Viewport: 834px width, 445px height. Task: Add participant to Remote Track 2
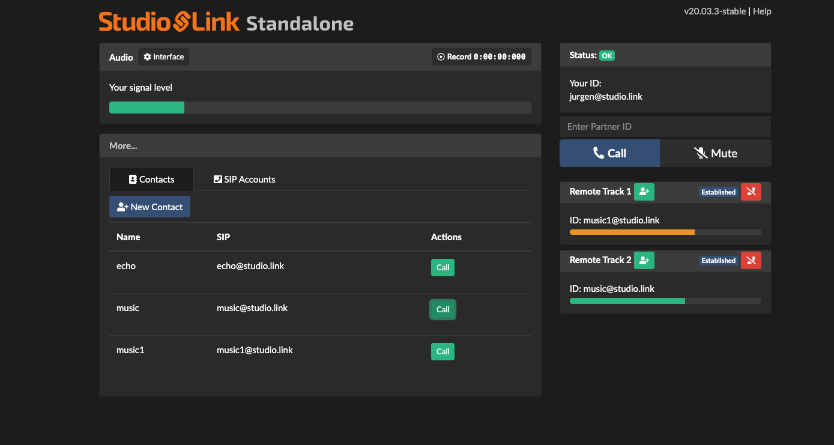[x=644, y=260]
